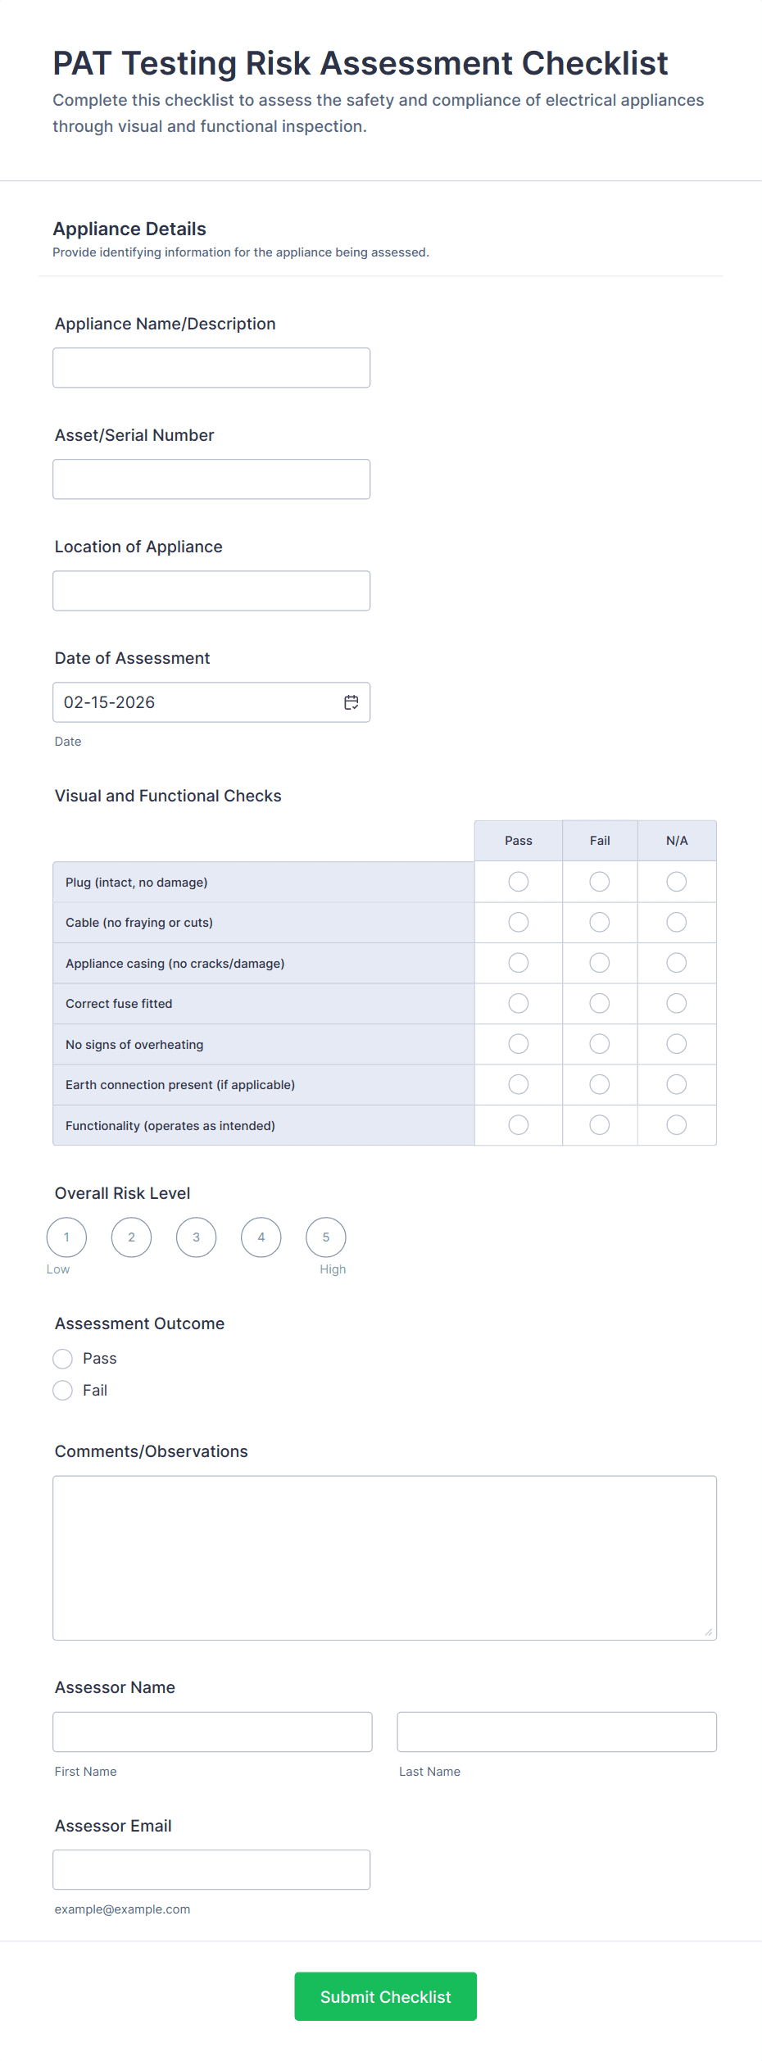762x2061 pixels.
Task: Mark Correct fuse fitted as Pass
Action: [x=519, y=1004]
